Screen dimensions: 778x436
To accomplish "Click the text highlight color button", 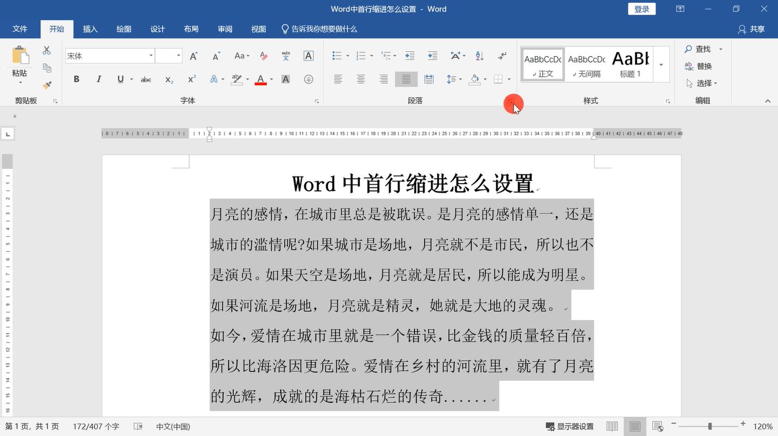I will tap(236, 80).
